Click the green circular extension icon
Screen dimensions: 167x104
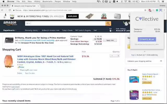[x=157, y=10]
